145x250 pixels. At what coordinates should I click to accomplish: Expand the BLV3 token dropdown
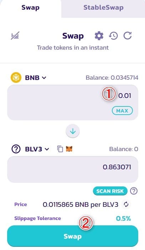(37, 149)
